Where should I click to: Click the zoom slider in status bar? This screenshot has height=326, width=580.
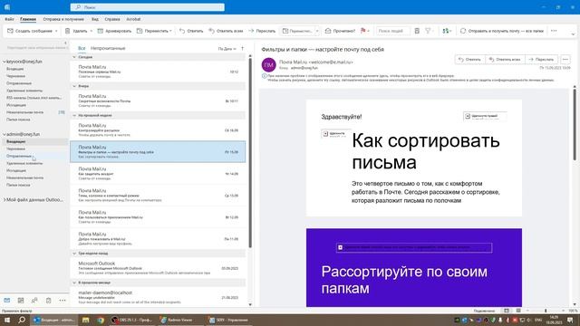546,311
